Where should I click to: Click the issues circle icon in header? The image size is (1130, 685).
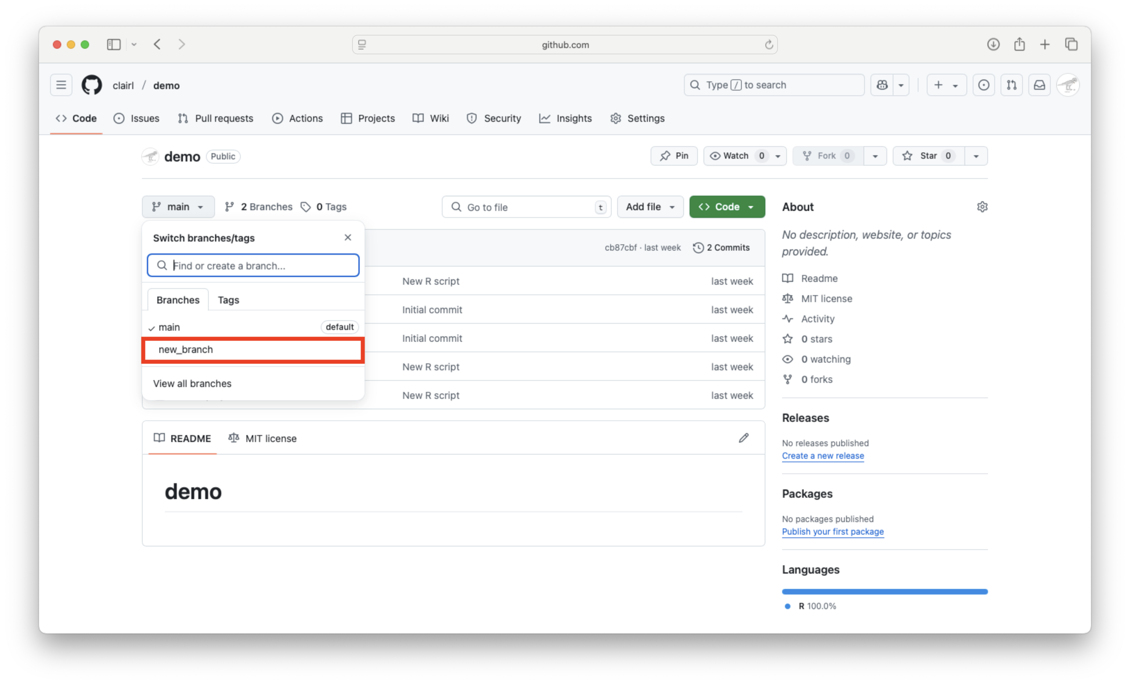tap(983, 85)
